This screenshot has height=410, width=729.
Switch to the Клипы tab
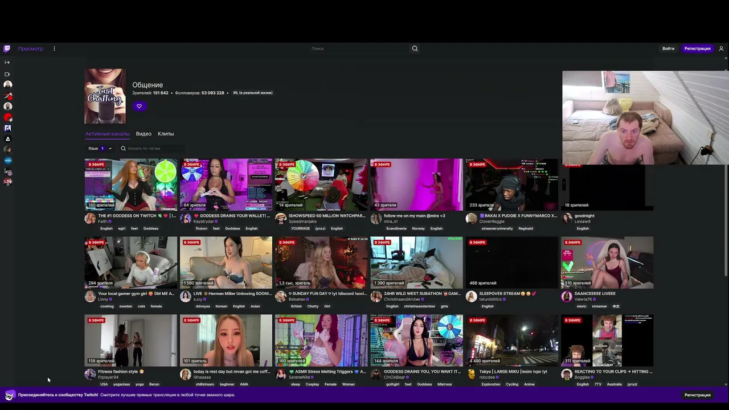(x=166, y=134)
